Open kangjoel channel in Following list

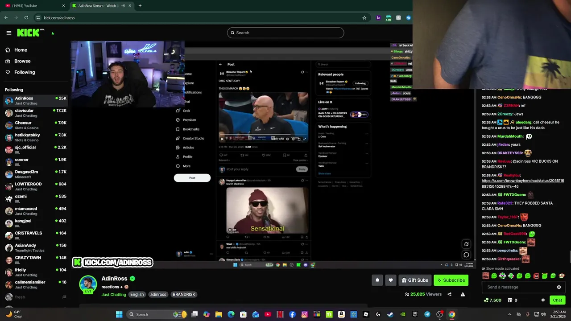pyautogui.click(x=36, y=223)
